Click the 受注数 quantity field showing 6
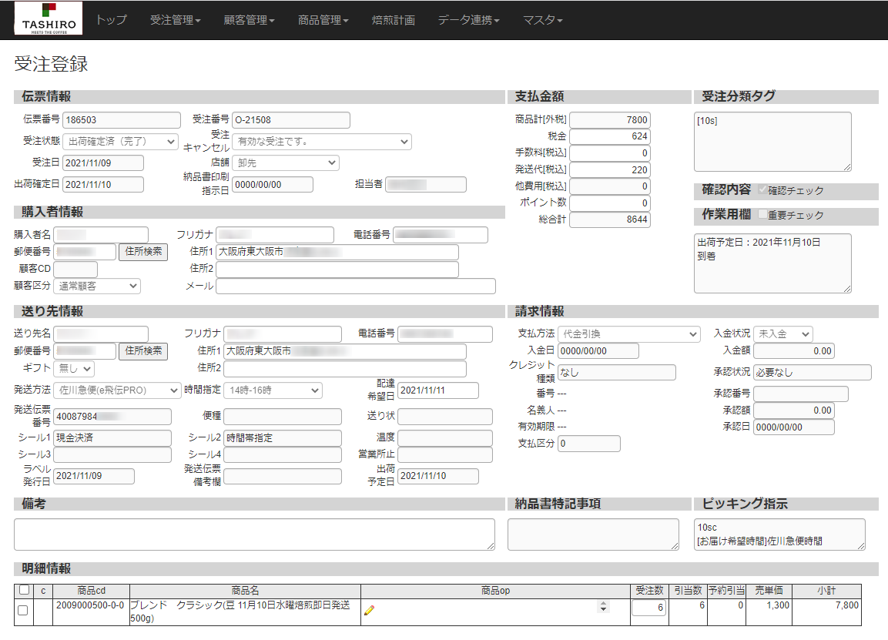 click(x=648, y=608)
